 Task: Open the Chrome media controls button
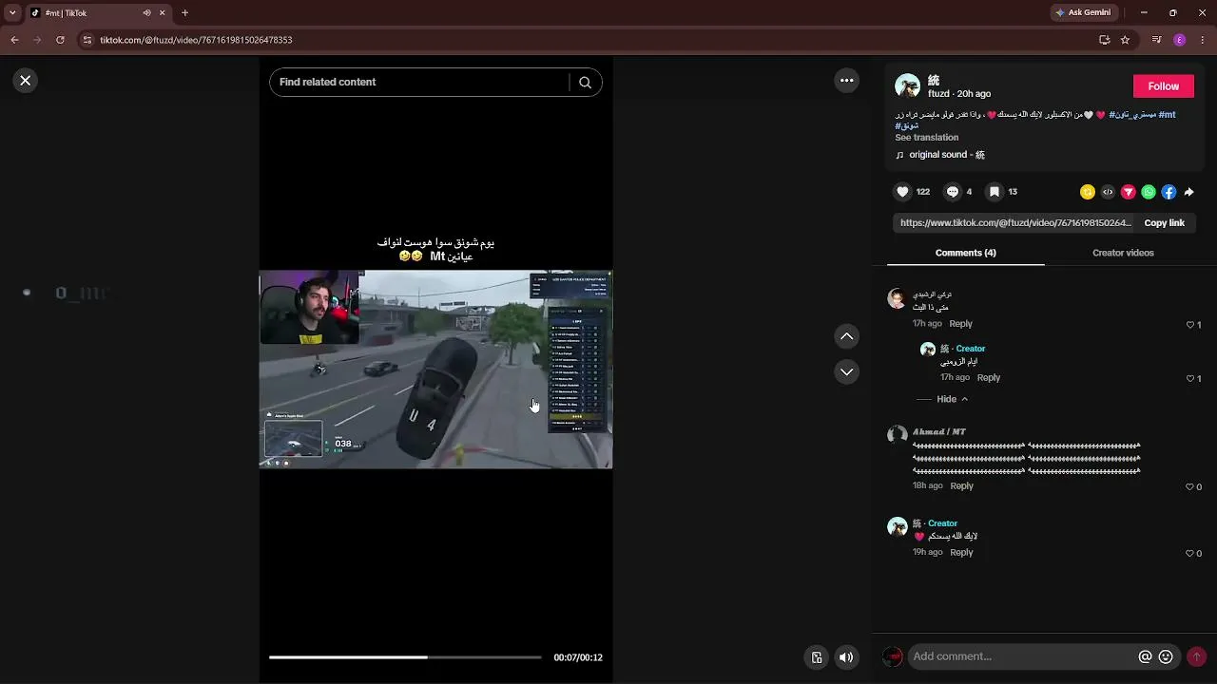click(x=1156, y=40)
